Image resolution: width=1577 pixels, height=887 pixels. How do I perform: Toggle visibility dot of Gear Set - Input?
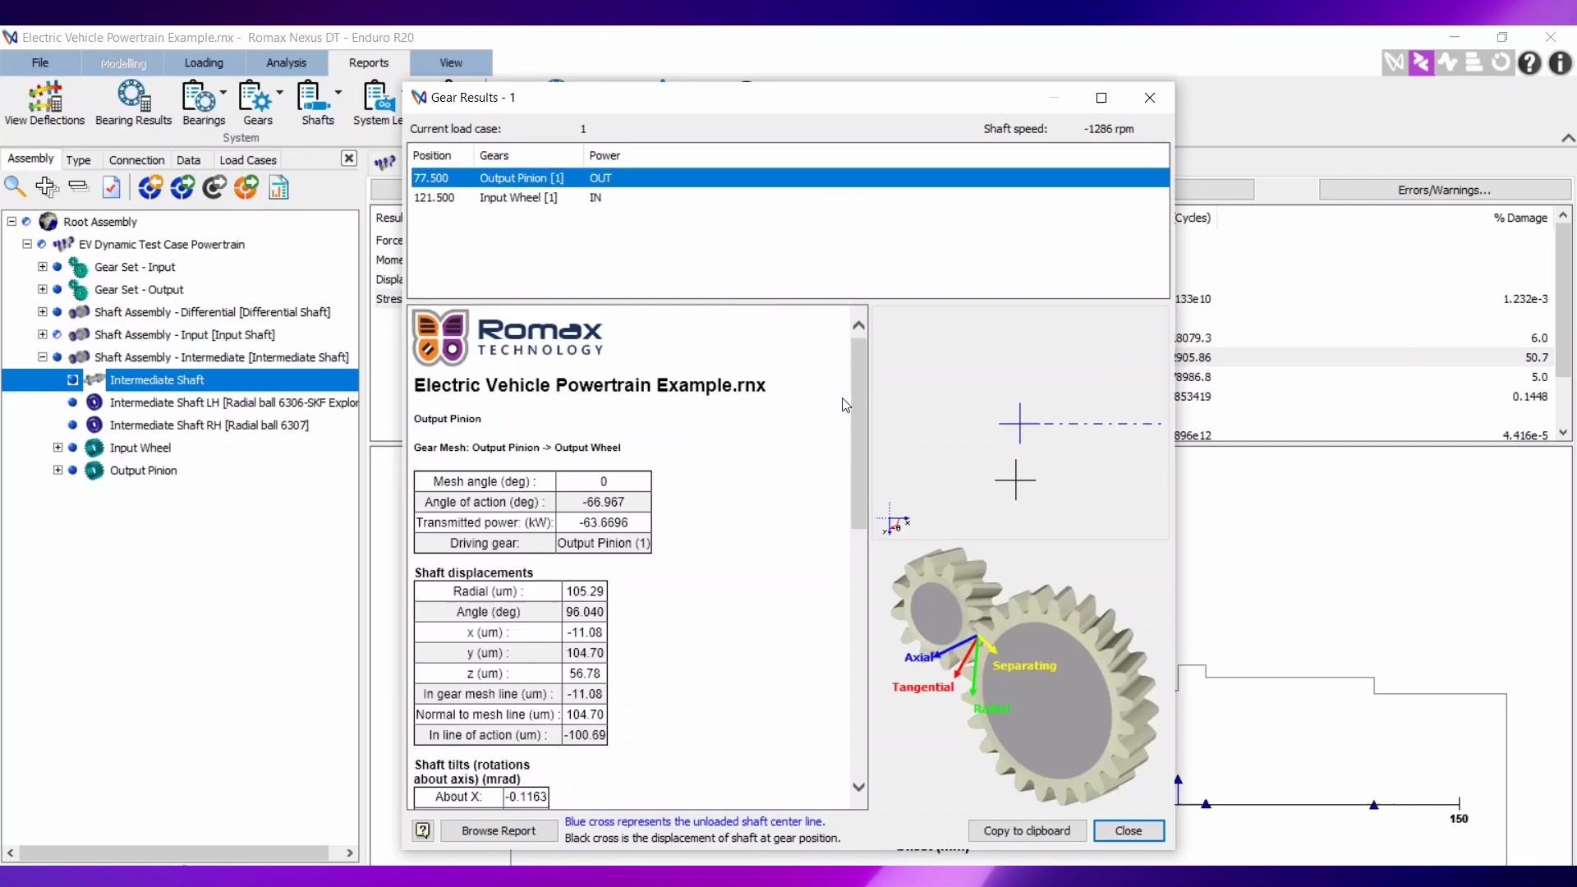(57, 267)
